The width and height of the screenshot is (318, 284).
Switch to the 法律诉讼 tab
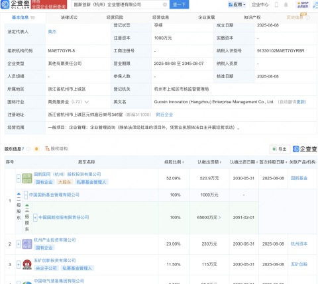69,17
